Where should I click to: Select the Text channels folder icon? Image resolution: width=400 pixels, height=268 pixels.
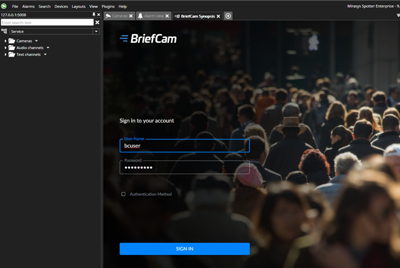pos(11,54)
